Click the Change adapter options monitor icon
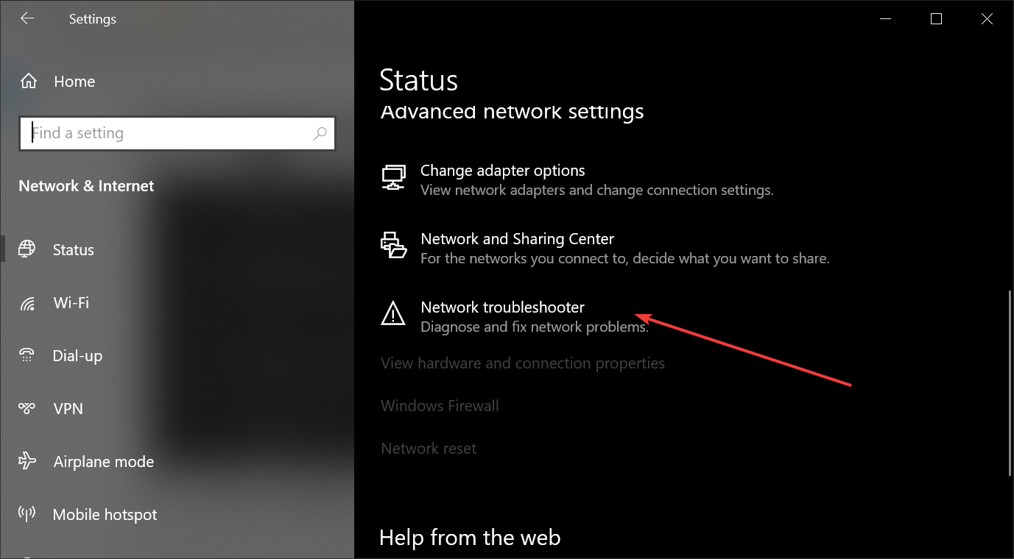Screen dimensions: 1014x559 [393, 178]
